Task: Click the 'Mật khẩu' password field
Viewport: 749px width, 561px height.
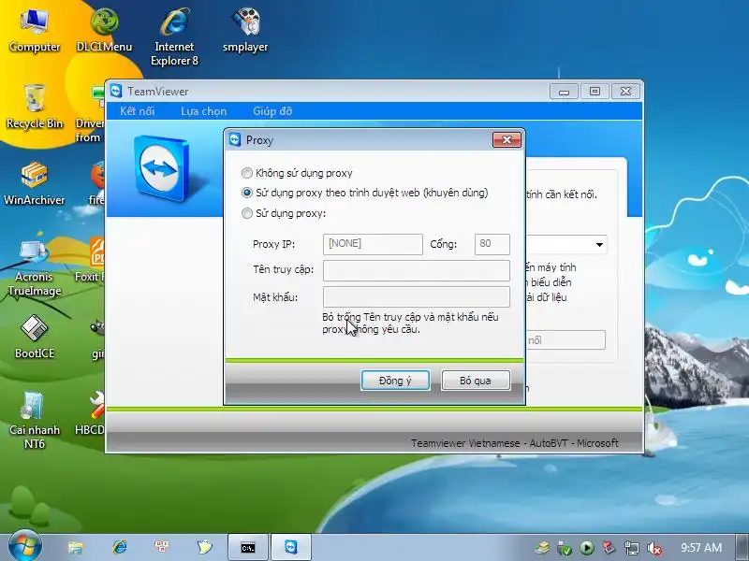Action: 416,296
